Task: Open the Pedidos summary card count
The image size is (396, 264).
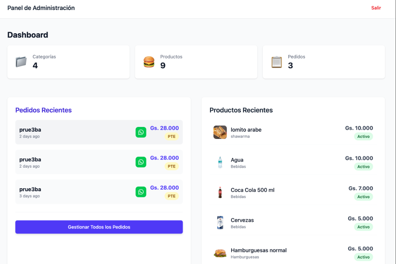Action: coord(290,66)
